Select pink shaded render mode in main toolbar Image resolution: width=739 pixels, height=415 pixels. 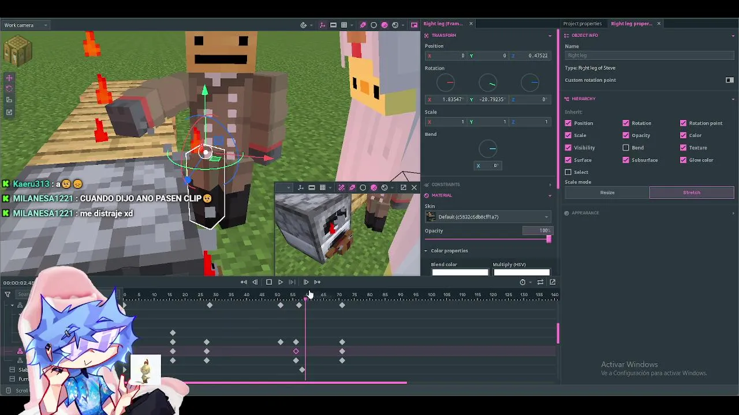point(385,25)
